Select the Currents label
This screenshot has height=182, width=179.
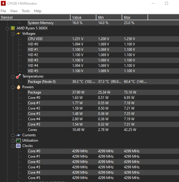29,135
